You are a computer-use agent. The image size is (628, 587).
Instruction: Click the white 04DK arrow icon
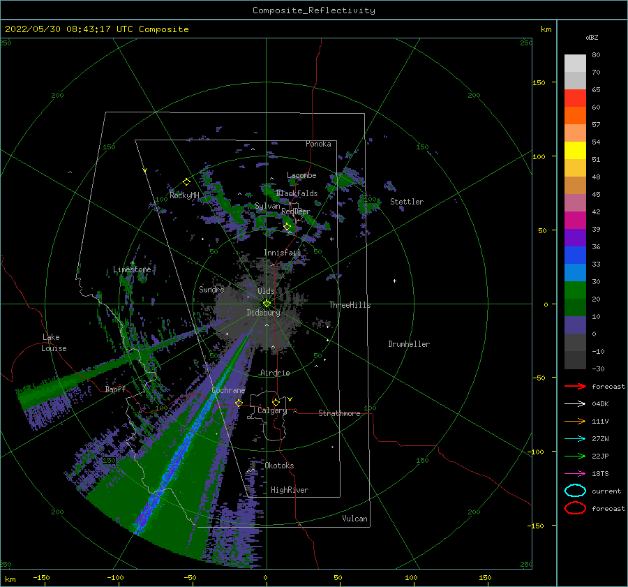575,404
